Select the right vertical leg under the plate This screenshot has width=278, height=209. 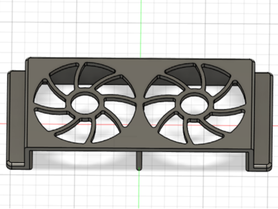pyautogui.click(x=250, y=161)
